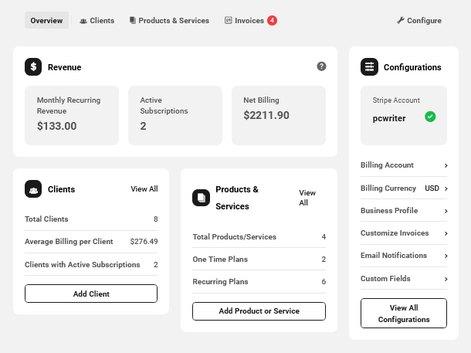Viewport: 471px width, 353px height.
Task: Click the $276.49 Average Billing value
Action: 144,241
